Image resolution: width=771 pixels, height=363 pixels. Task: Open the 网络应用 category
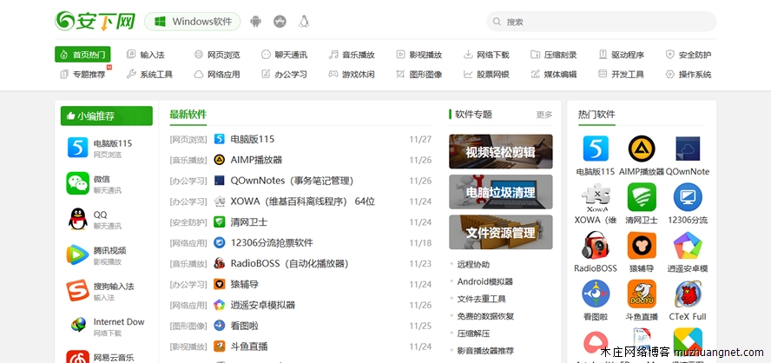[217, 75]
